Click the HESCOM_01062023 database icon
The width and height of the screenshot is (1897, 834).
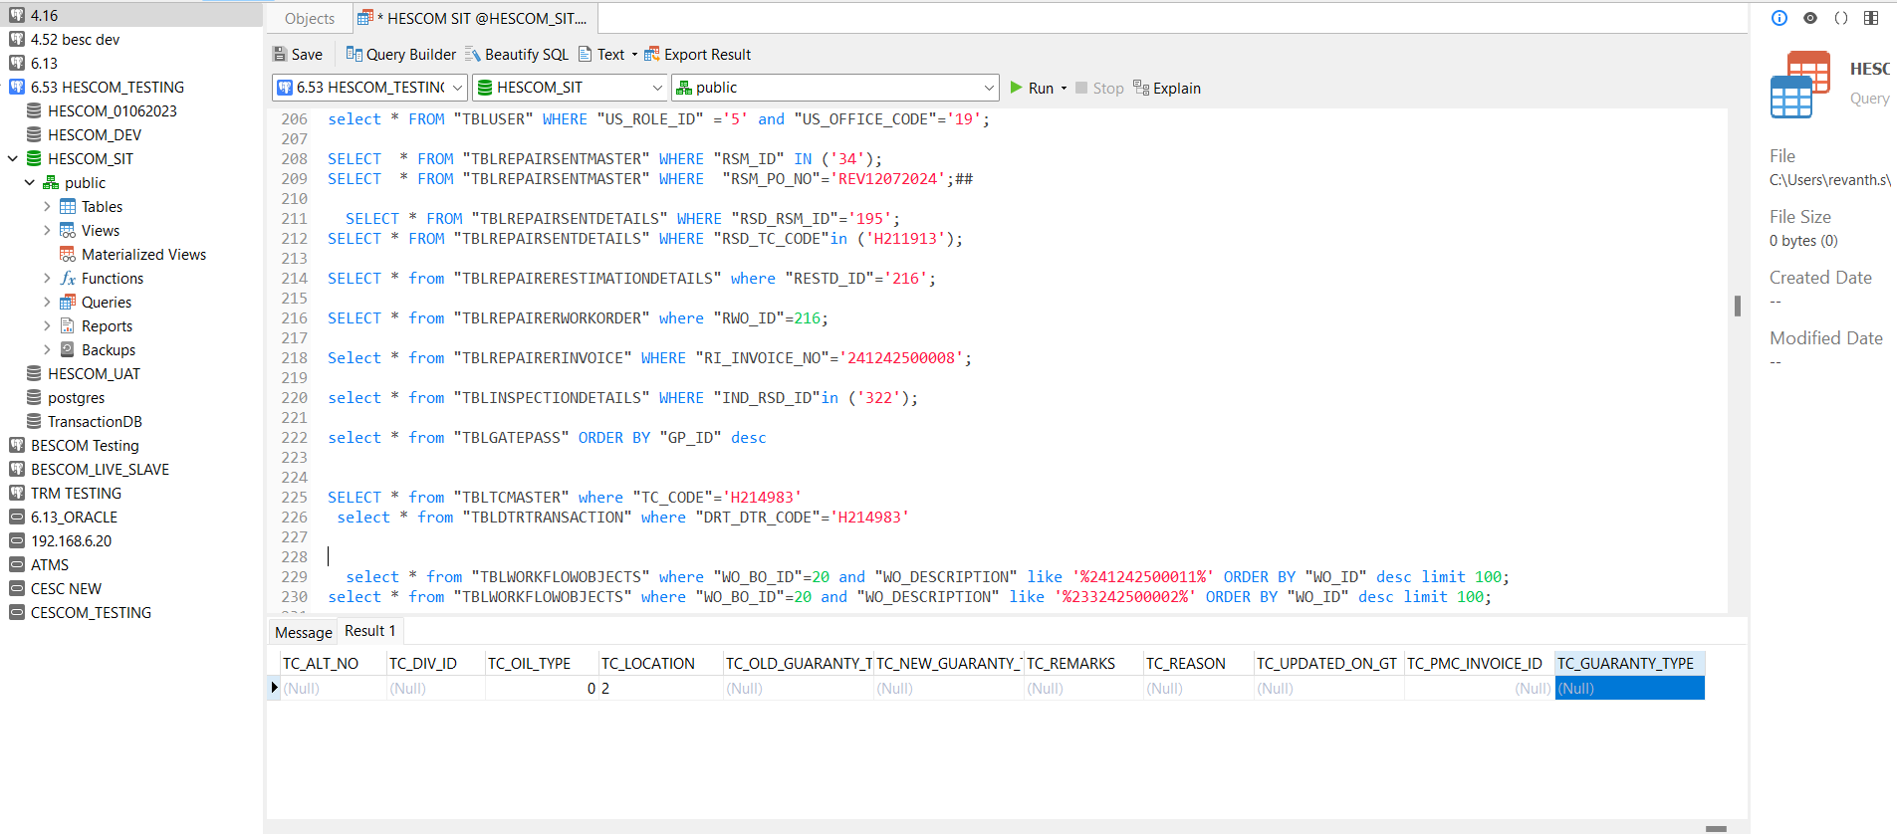(x=34, y=110)
